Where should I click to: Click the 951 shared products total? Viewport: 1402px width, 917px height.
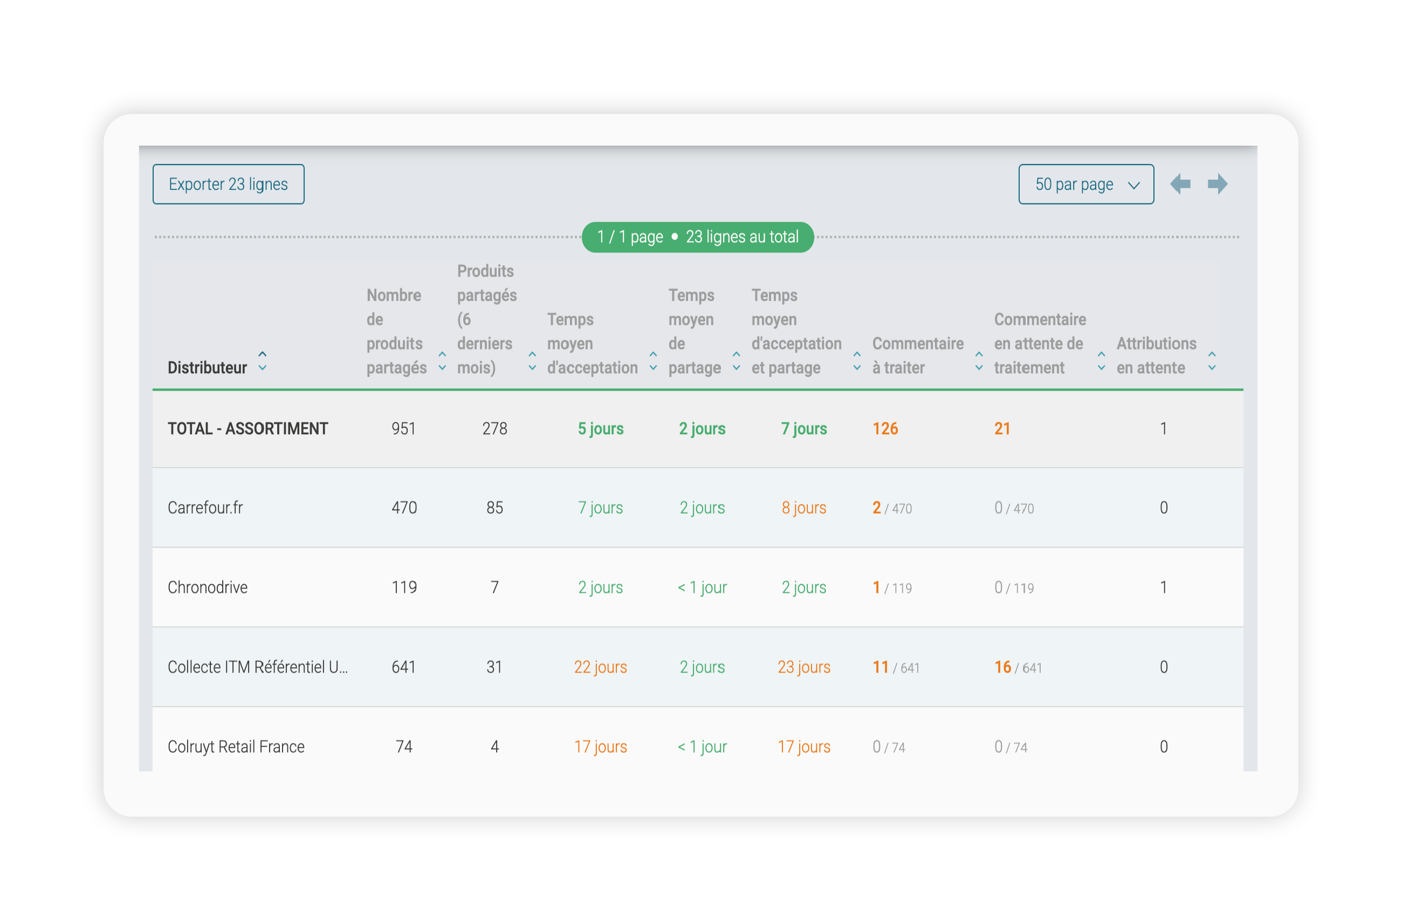click(x=403, y=428)
